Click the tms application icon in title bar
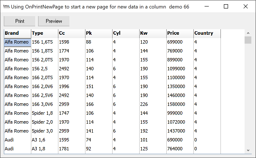The width and height of the screenshot is (256, 158). [x=6, y=6]
